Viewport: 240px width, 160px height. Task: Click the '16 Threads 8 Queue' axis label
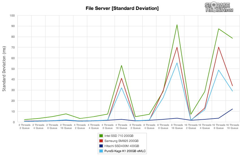[x=219, y=126]
